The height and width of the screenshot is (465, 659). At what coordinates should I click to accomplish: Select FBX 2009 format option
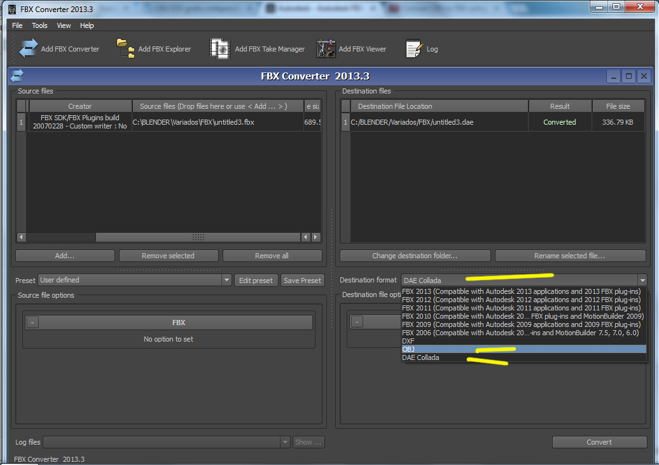pyautogui.click(x=524, y=324)
